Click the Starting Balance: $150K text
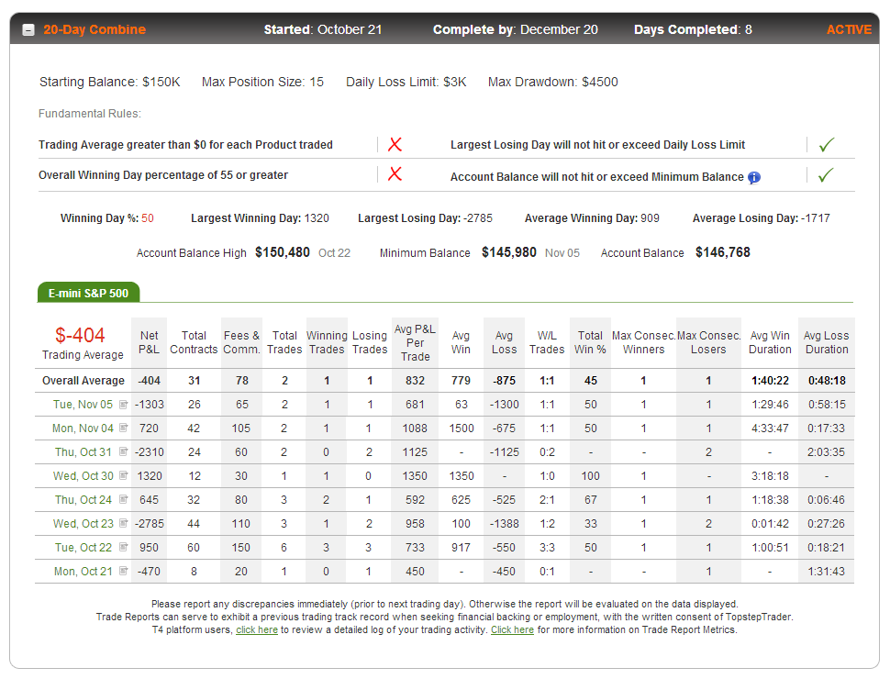The height and width of the screenshot is (679, 890). [109, 82]
